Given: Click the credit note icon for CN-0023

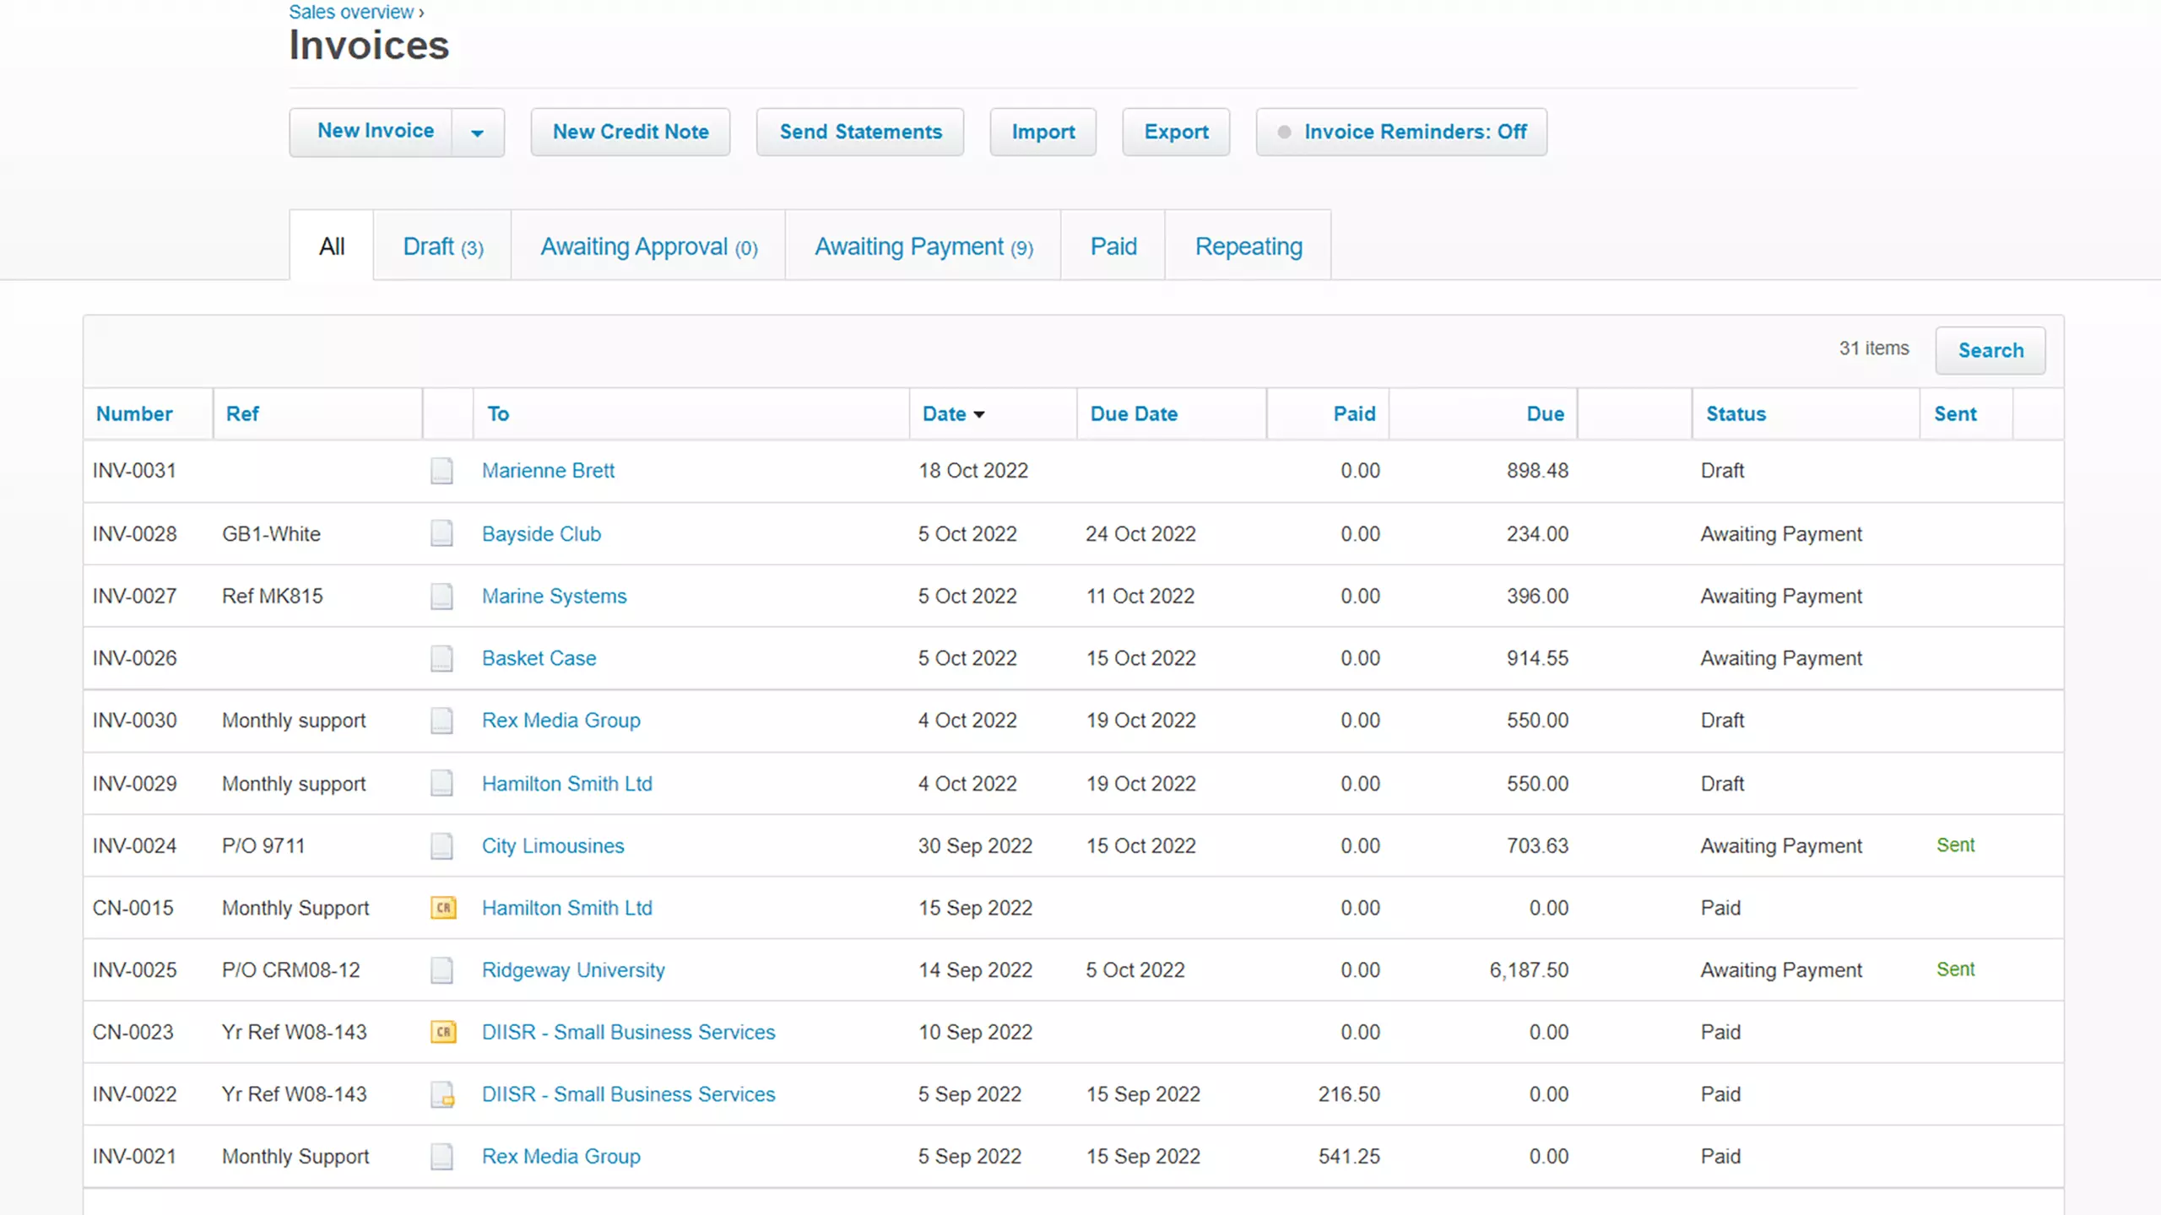Looking at the screenshot, I should [443, 1032].
